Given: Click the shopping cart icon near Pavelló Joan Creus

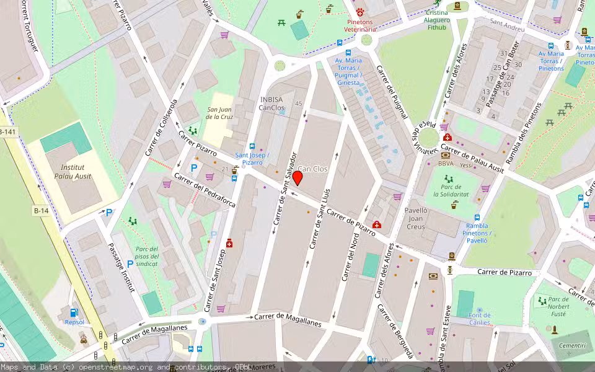Looking at the screenshot, I should [x=397, y=197].
